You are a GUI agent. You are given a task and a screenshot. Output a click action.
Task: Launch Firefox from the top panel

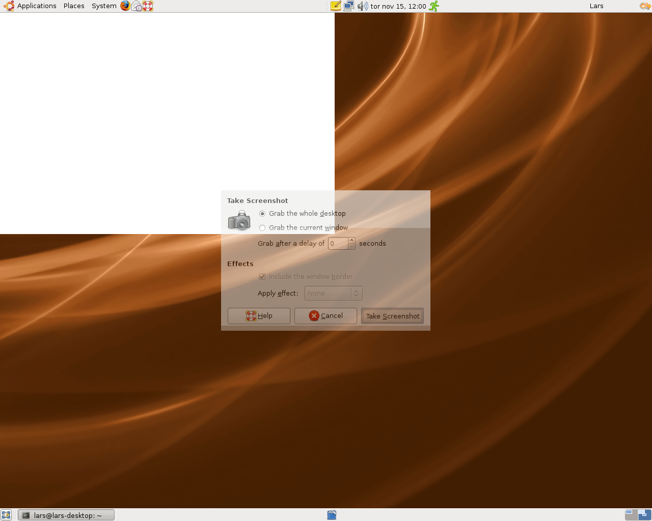125,6
